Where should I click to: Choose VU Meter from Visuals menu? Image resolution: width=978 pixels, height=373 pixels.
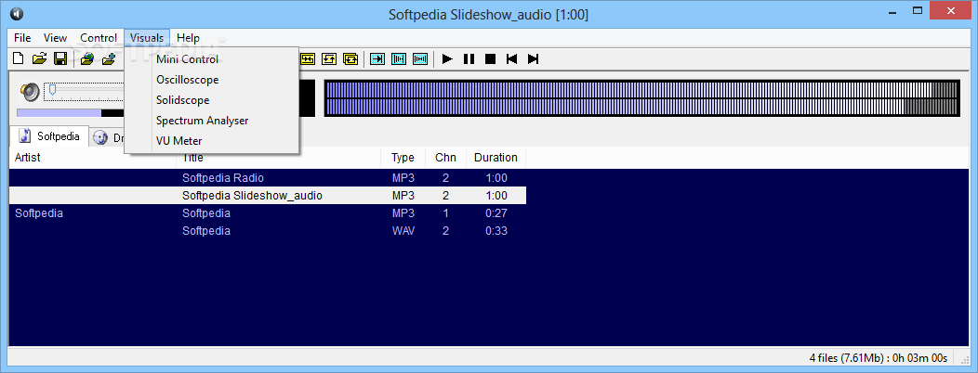pos(212,141)
